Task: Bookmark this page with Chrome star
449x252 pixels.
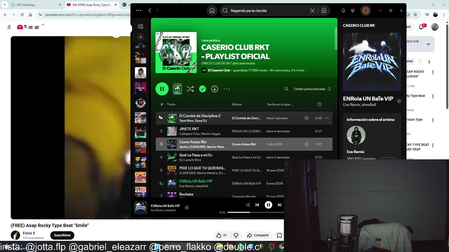Action: pyautogui.click(x=415, y=15)
